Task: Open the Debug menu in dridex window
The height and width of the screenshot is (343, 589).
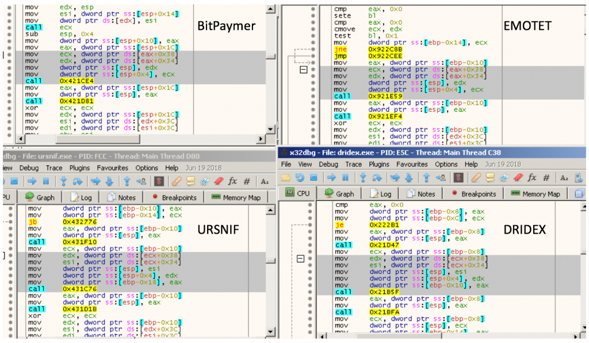Action: [328, 164]
